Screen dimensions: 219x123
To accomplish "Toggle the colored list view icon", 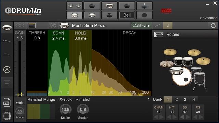I will [32, 25].
